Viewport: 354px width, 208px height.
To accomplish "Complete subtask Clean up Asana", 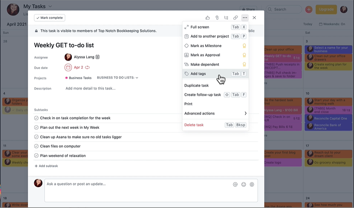I will pyautogui.click(x=36, y=137).
